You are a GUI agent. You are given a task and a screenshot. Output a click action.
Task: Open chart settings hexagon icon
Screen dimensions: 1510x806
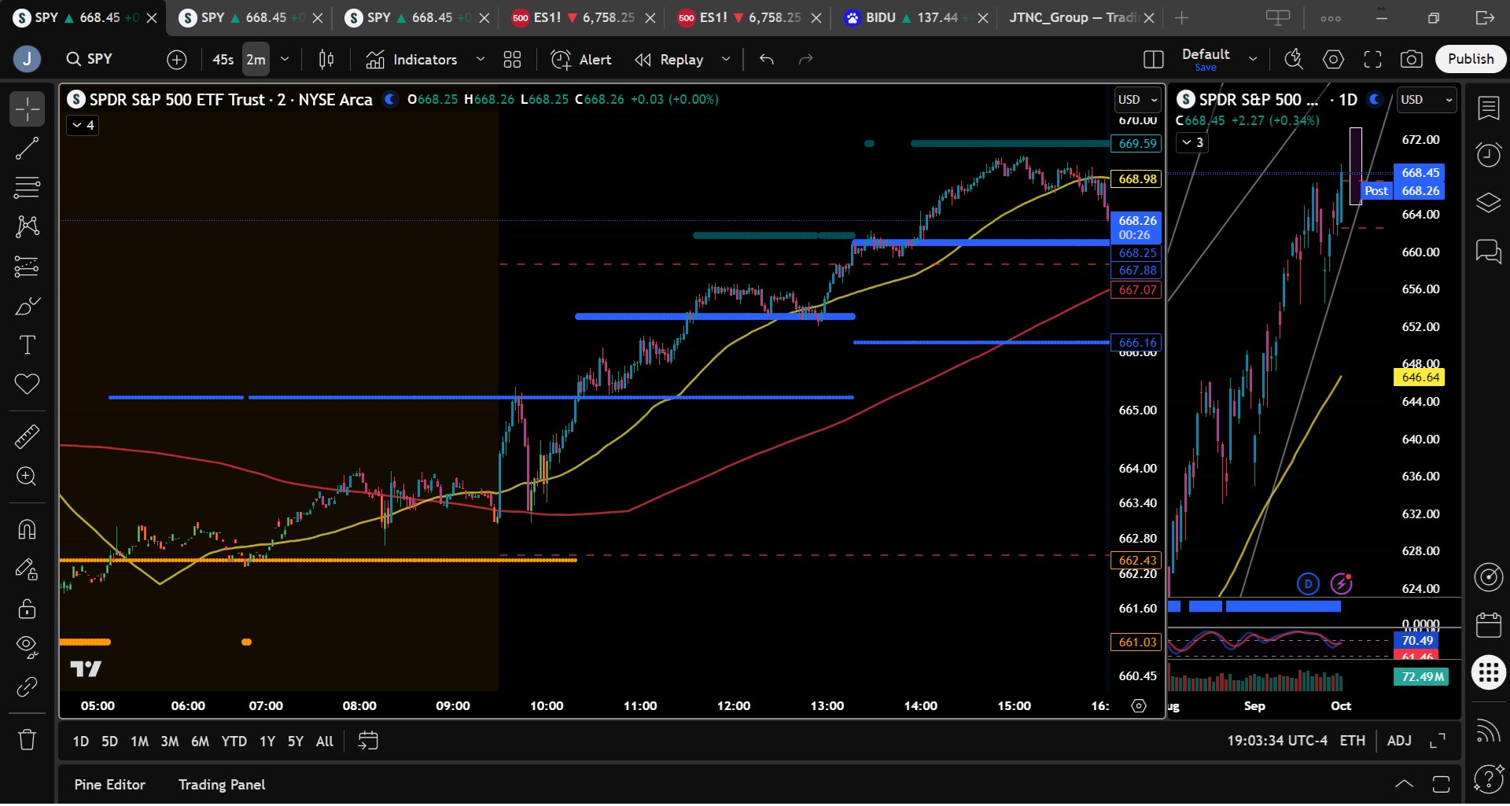[1333, 60]
